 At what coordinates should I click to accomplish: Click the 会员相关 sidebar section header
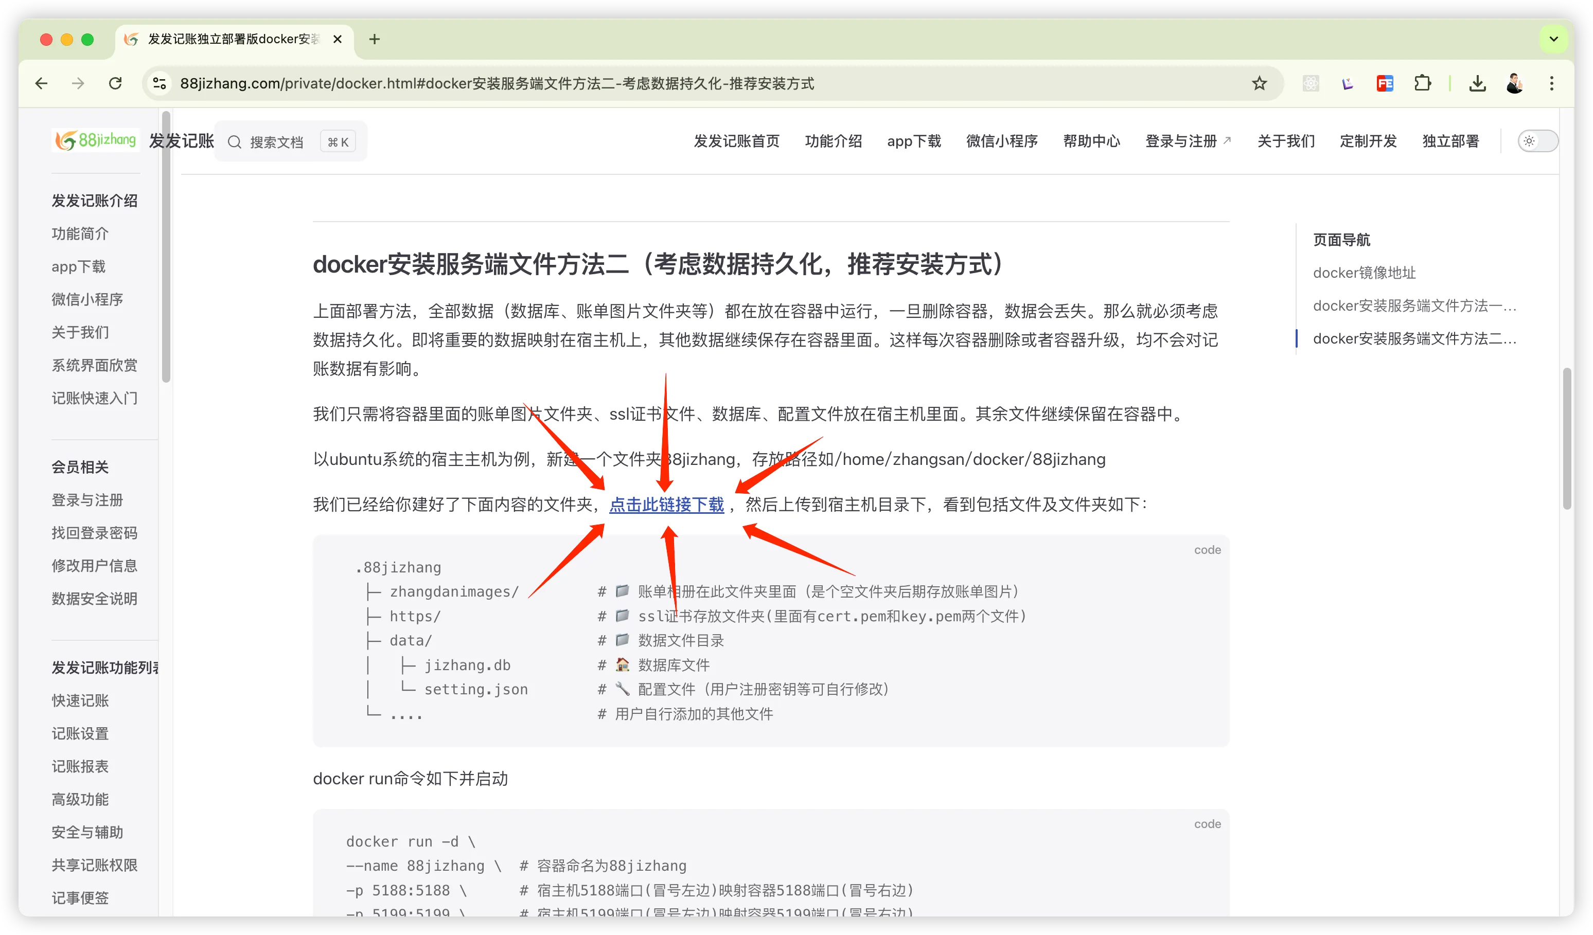80,467
